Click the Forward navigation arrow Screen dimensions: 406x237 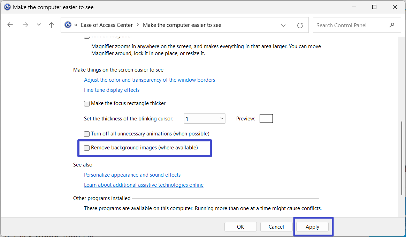click(x=25, y=25)
